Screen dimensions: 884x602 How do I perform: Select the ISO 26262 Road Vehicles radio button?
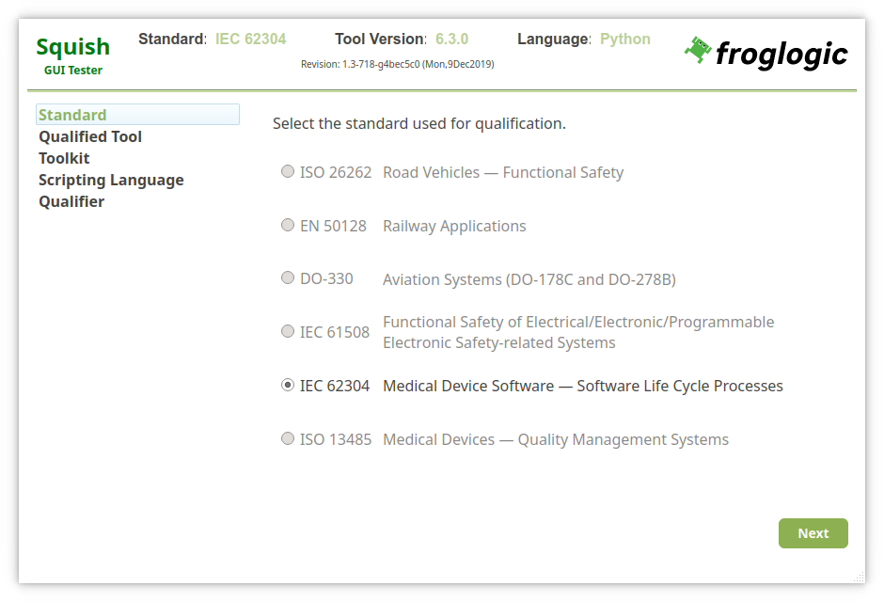tap(288, 172)
